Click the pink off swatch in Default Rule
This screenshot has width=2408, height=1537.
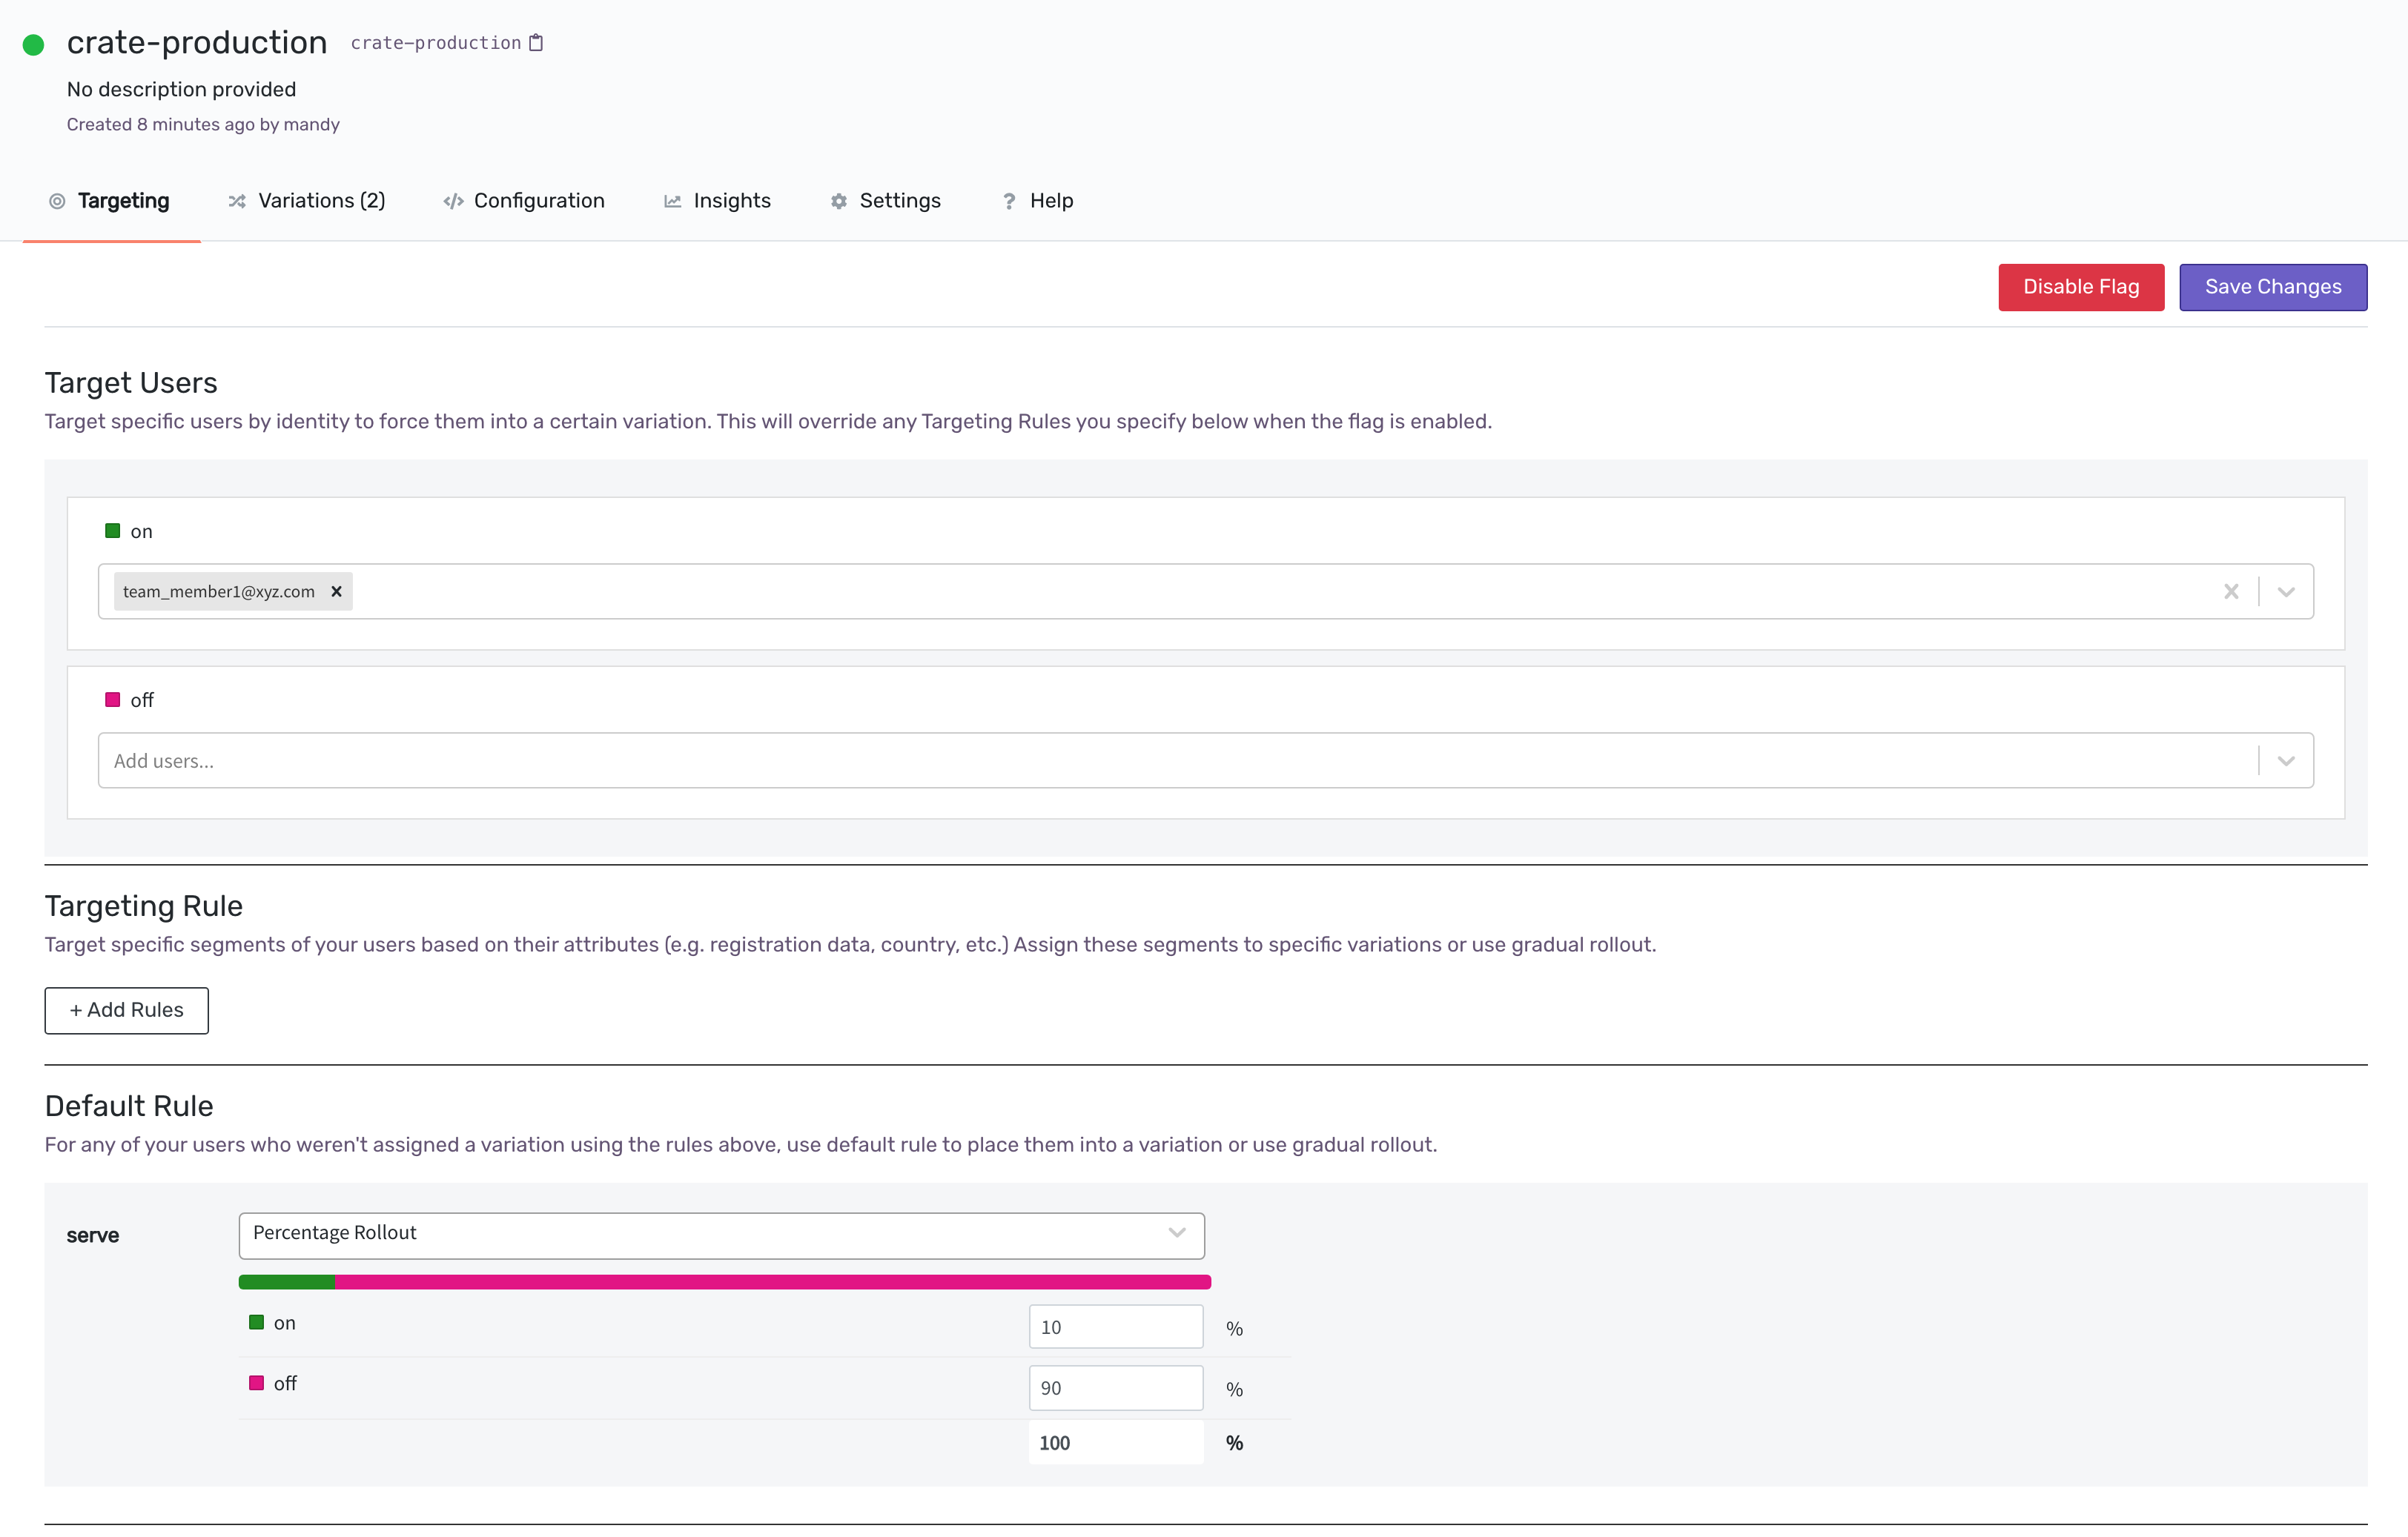click(x=256, y=1383)
